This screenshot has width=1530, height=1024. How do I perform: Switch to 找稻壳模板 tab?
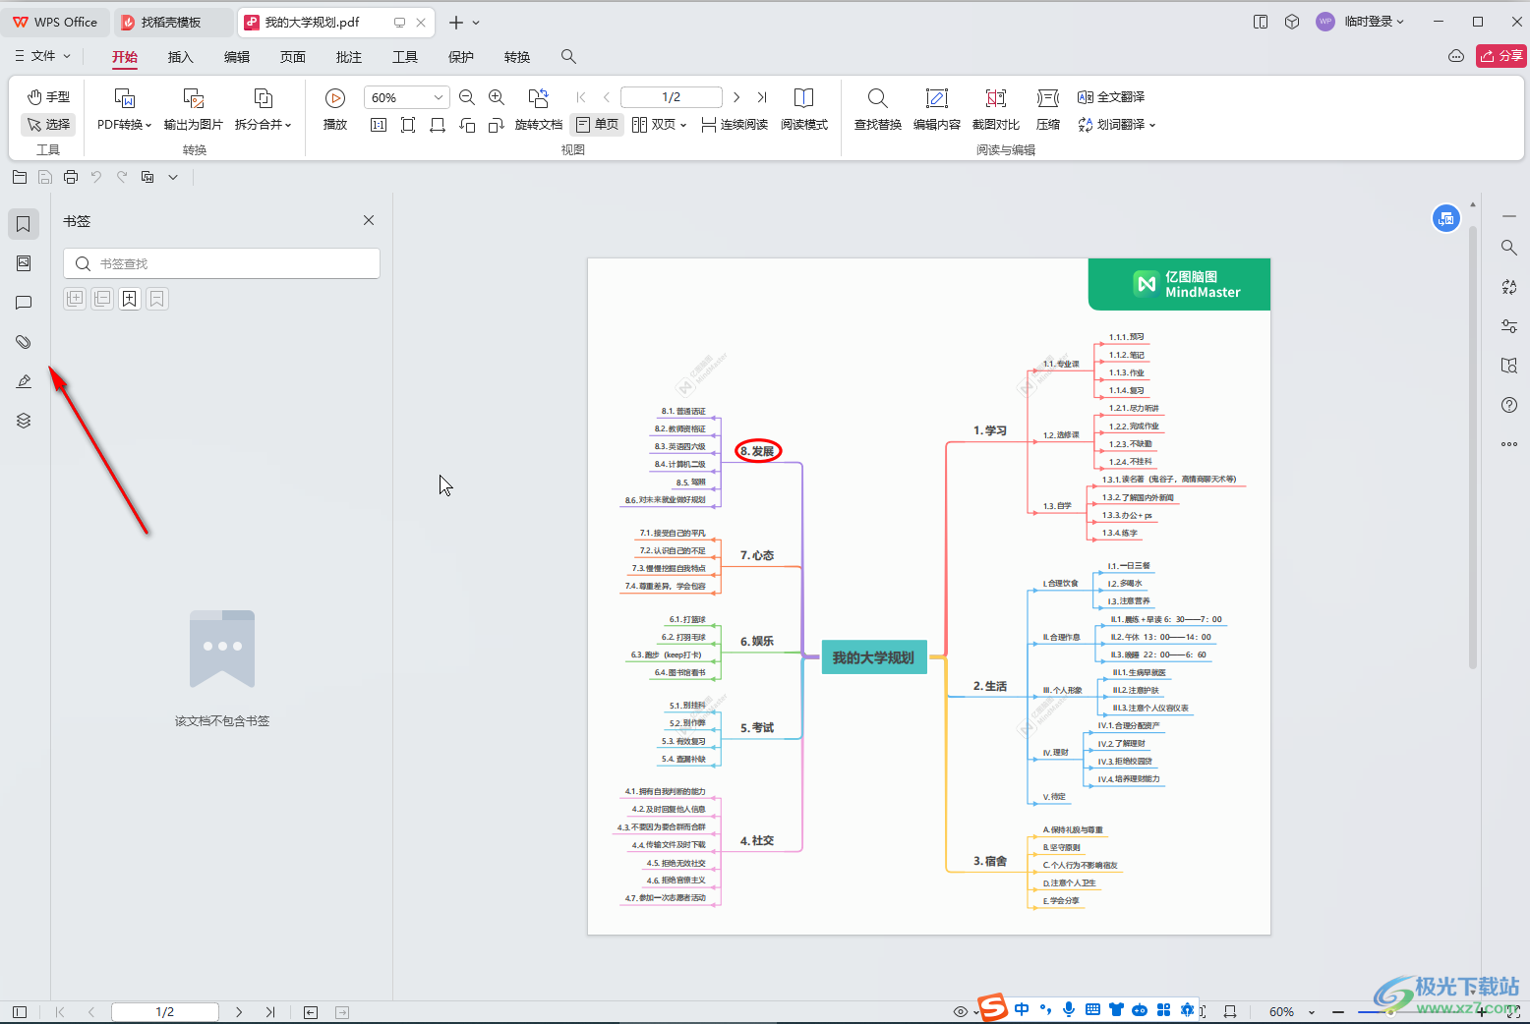point(173,22)
